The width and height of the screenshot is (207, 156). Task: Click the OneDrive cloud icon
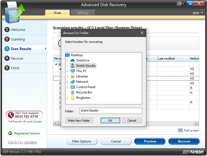click(x=73, y=60)
